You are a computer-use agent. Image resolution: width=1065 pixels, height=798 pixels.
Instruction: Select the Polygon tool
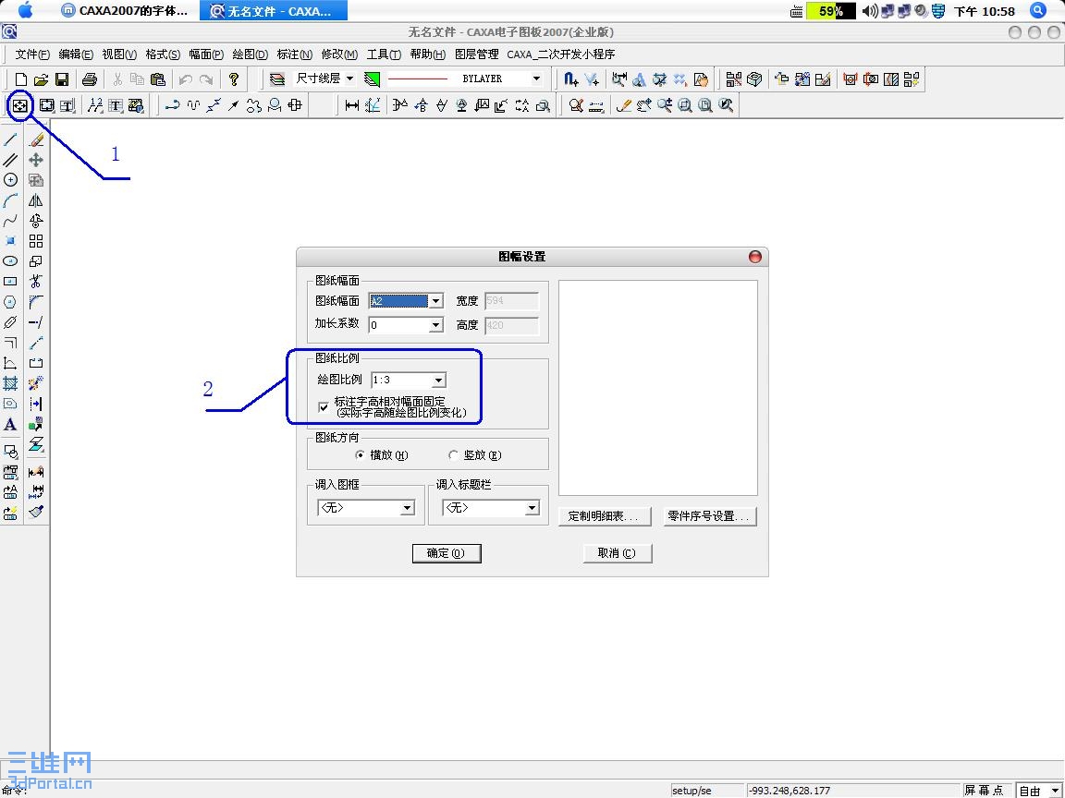(10, 302)
